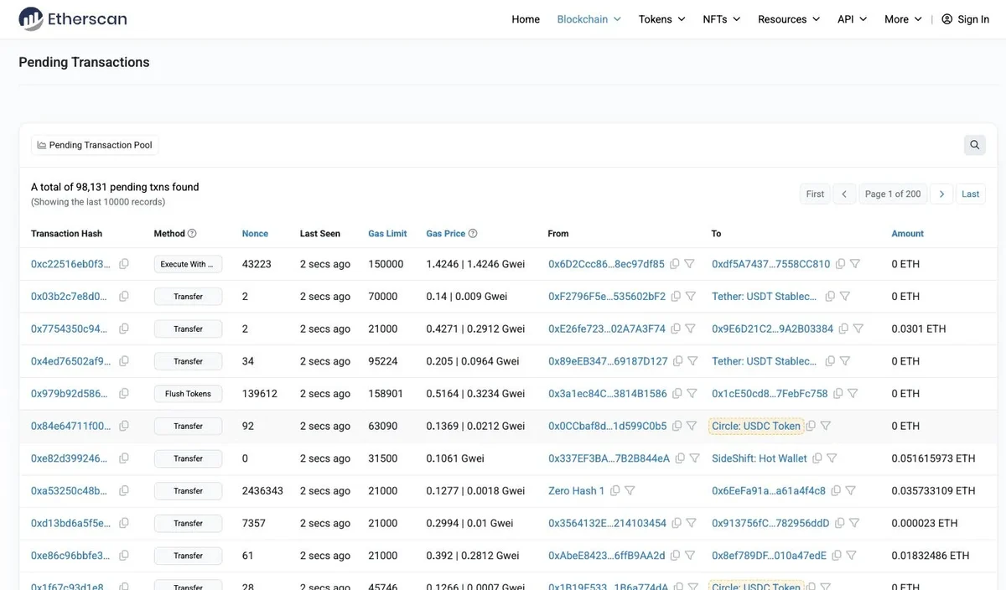Open Tether: USDT Stablecoin in 0x03b2c7e8d0 row
Screen dimensions: 1006x590
pyautogui.click(x=765, y=297)
